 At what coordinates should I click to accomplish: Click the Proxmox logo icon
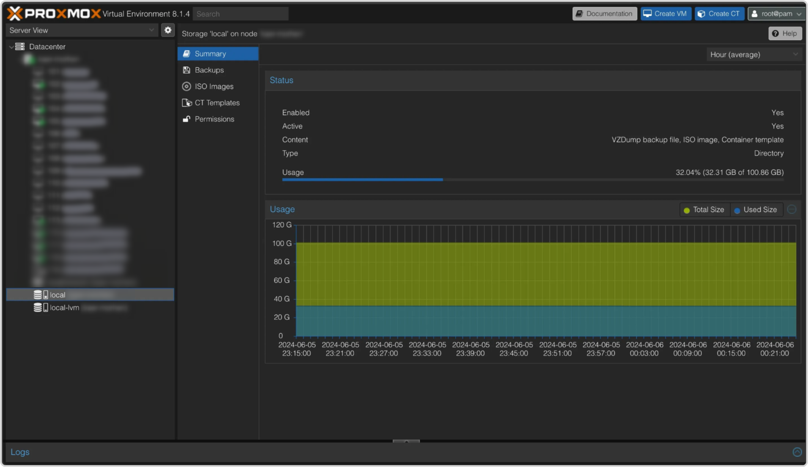click(x=15, y=14)
